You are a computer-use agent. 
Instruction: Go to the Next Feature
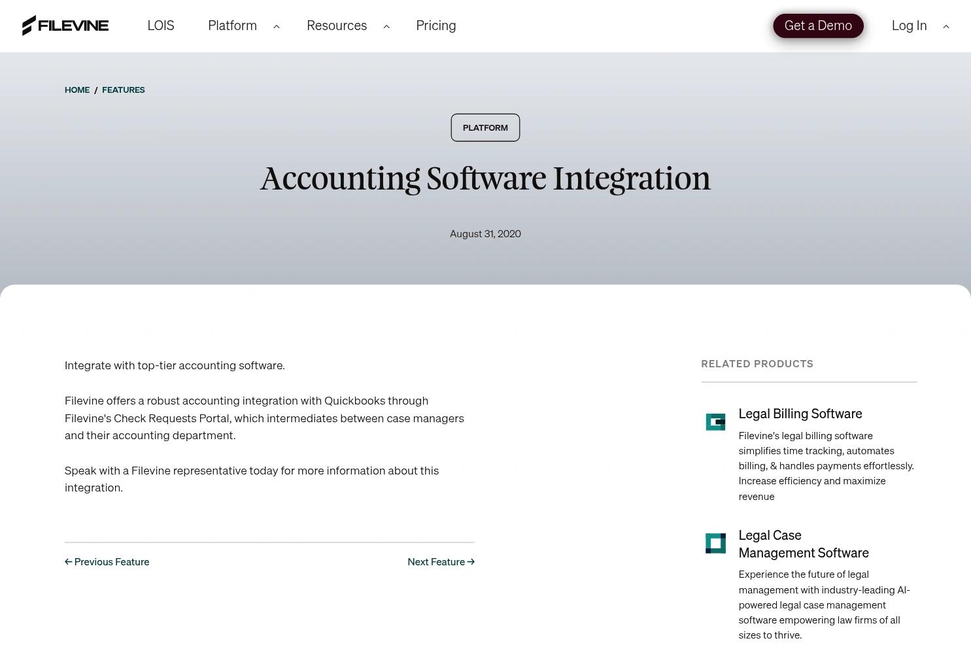[441, 561]
